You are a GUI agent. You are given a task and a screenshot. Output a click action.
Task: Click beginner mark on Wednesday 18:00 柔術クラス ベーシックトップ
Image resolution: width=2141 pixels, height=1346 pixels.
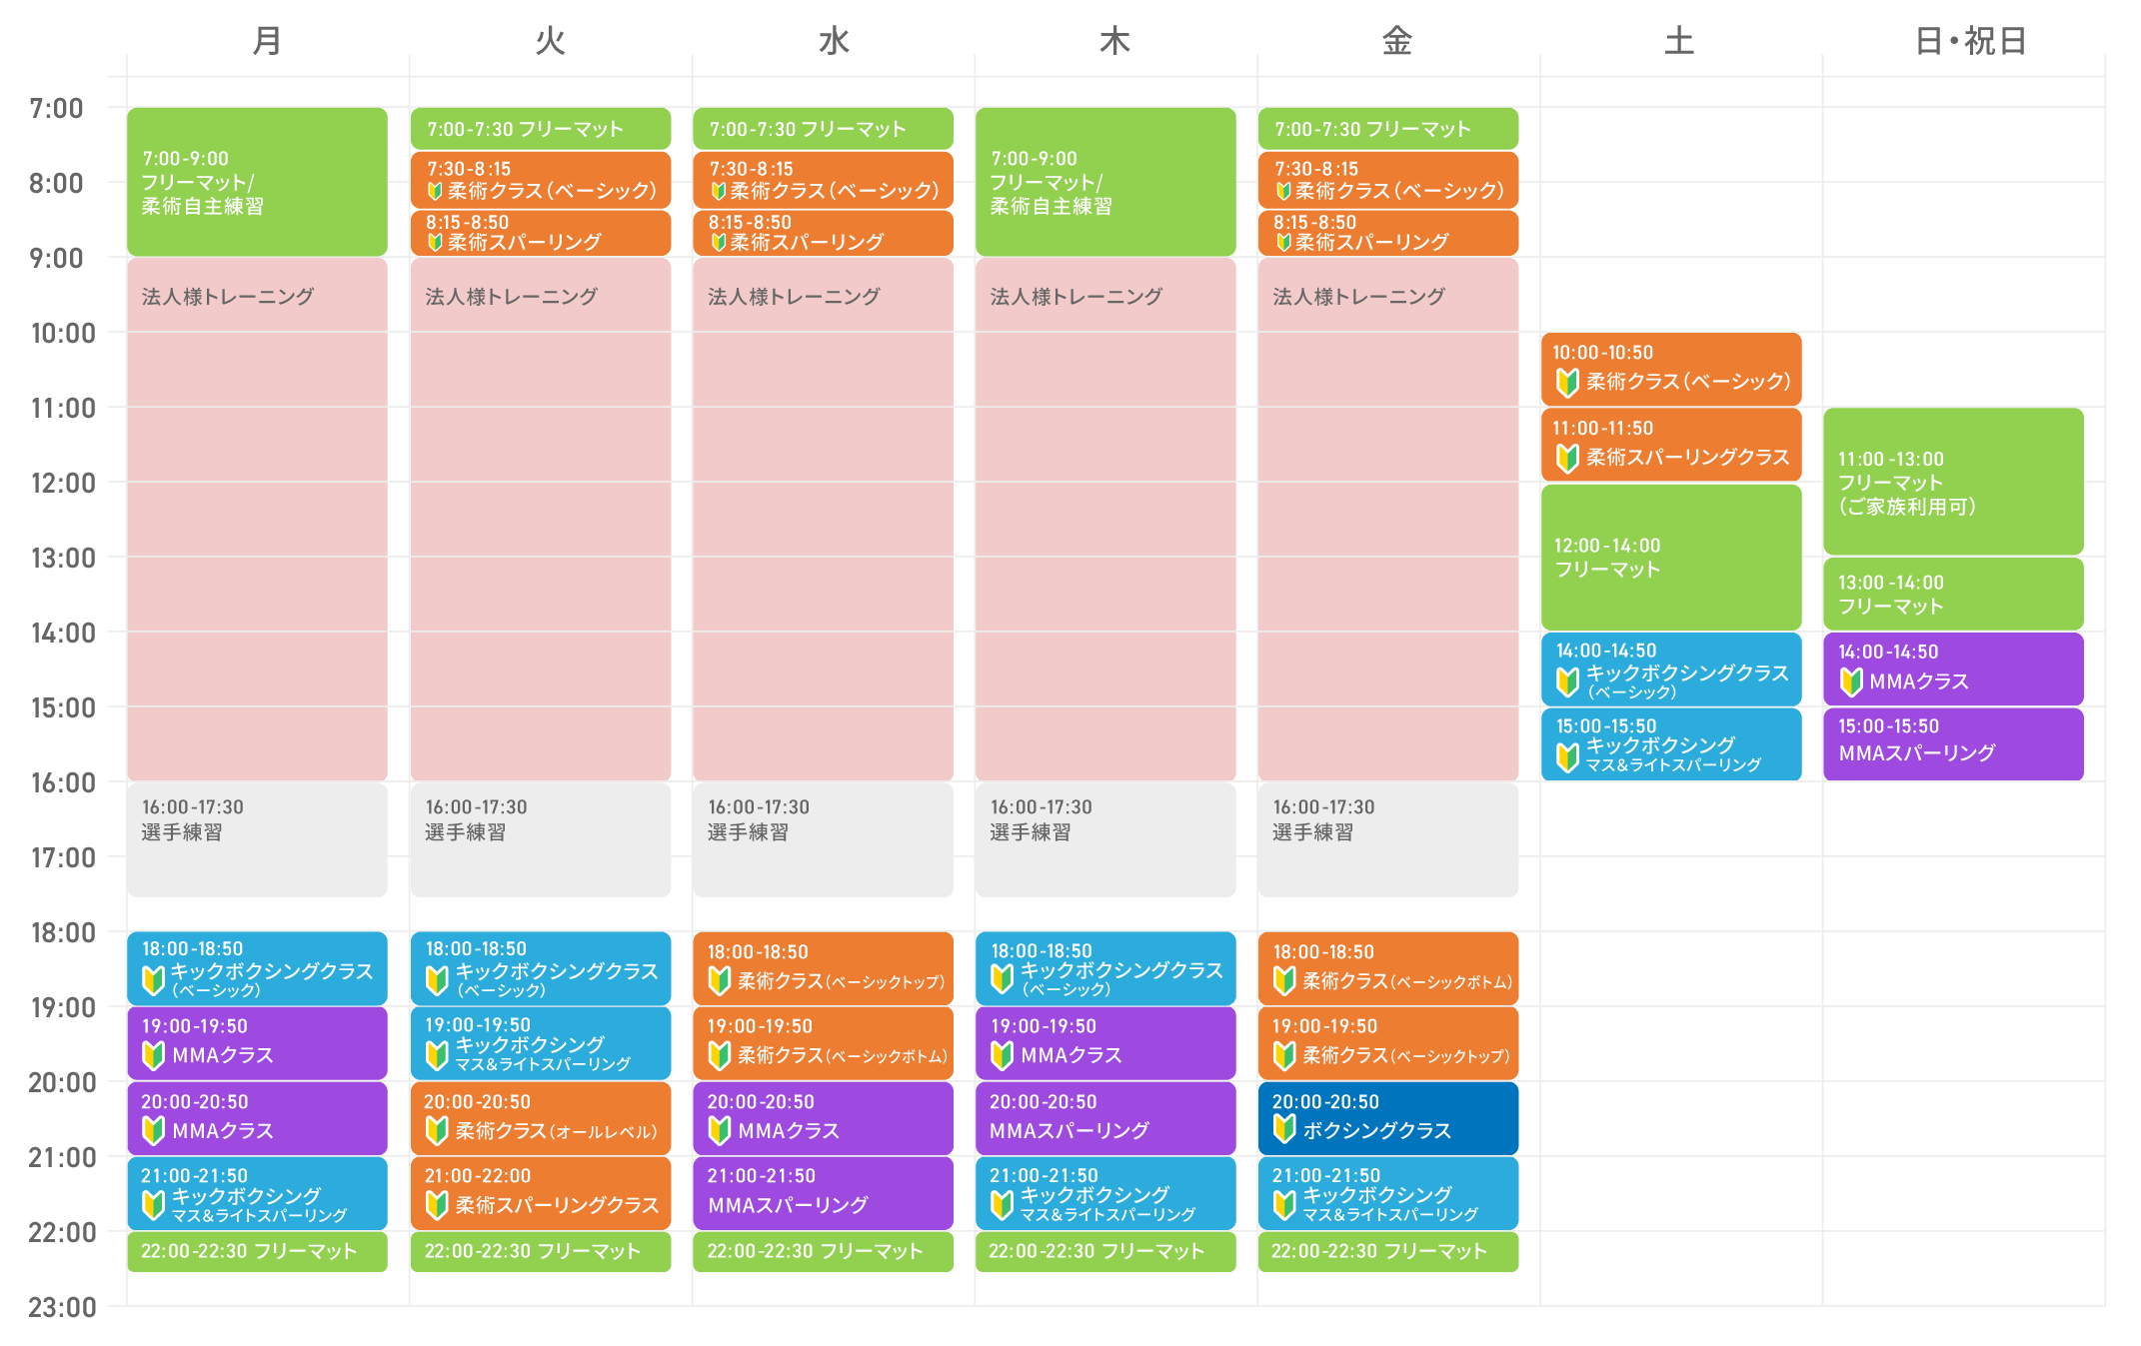click(720, 981)
